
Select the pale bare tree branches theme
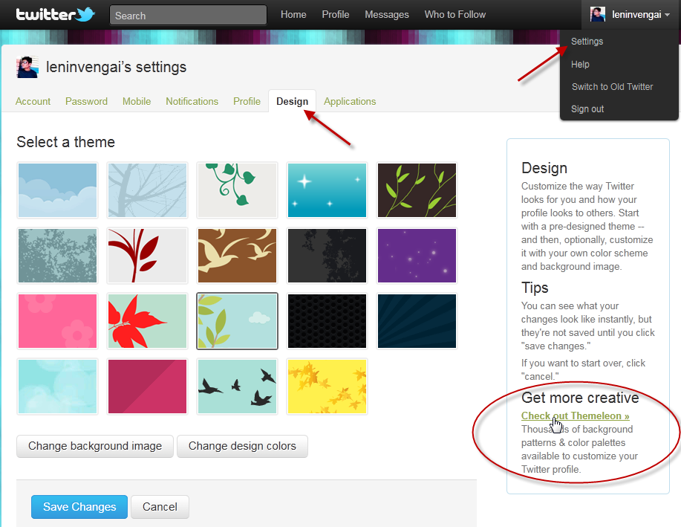[148, 190]
